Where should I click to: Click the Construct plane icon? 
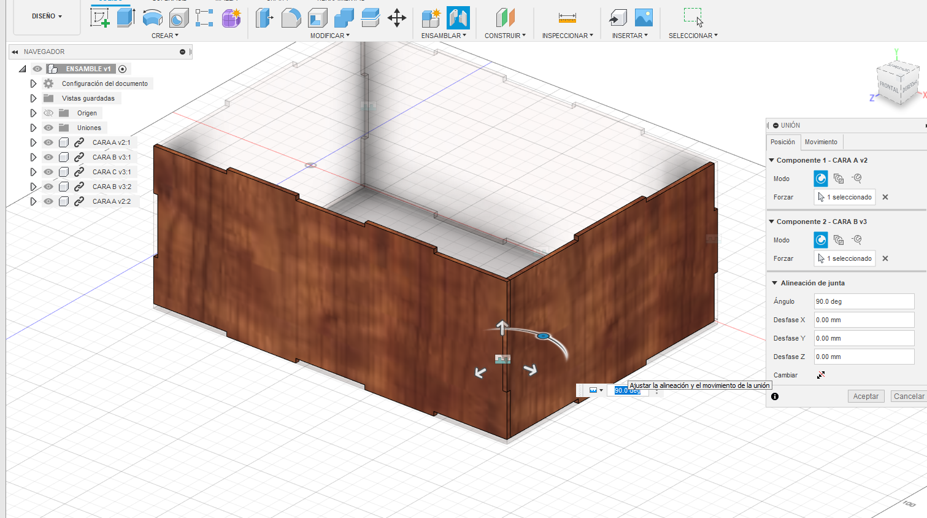pyautogui.click(x=505, y=18)
